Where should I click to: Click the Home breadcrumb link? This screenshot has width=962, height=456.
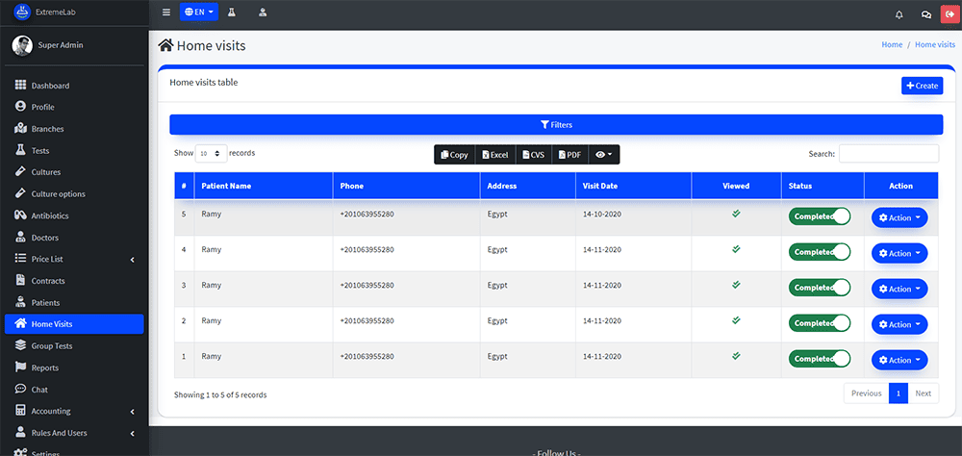892,45
